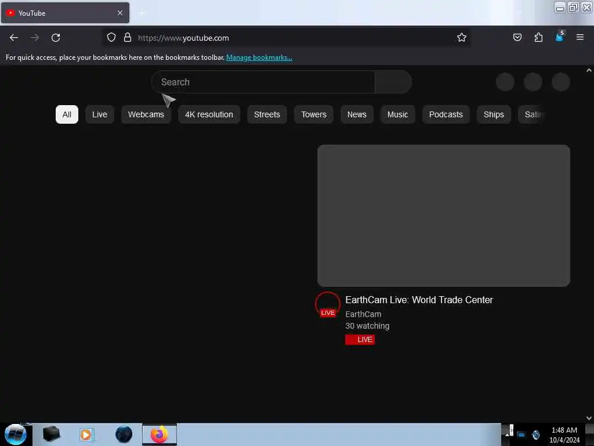The image size is (594, 446).
Task: Reload the YouTube page
Action: [x=56, y=38]
